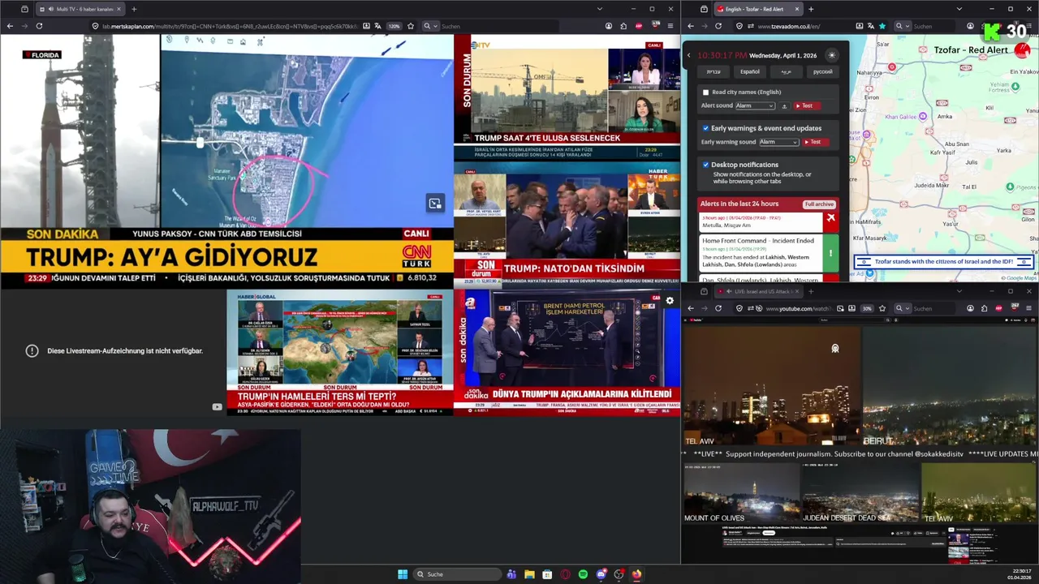Open the YouTube window hamburger menu

tap(1029, 308)
